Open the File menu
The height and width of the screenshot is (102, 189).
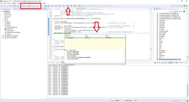click(2, 3)
